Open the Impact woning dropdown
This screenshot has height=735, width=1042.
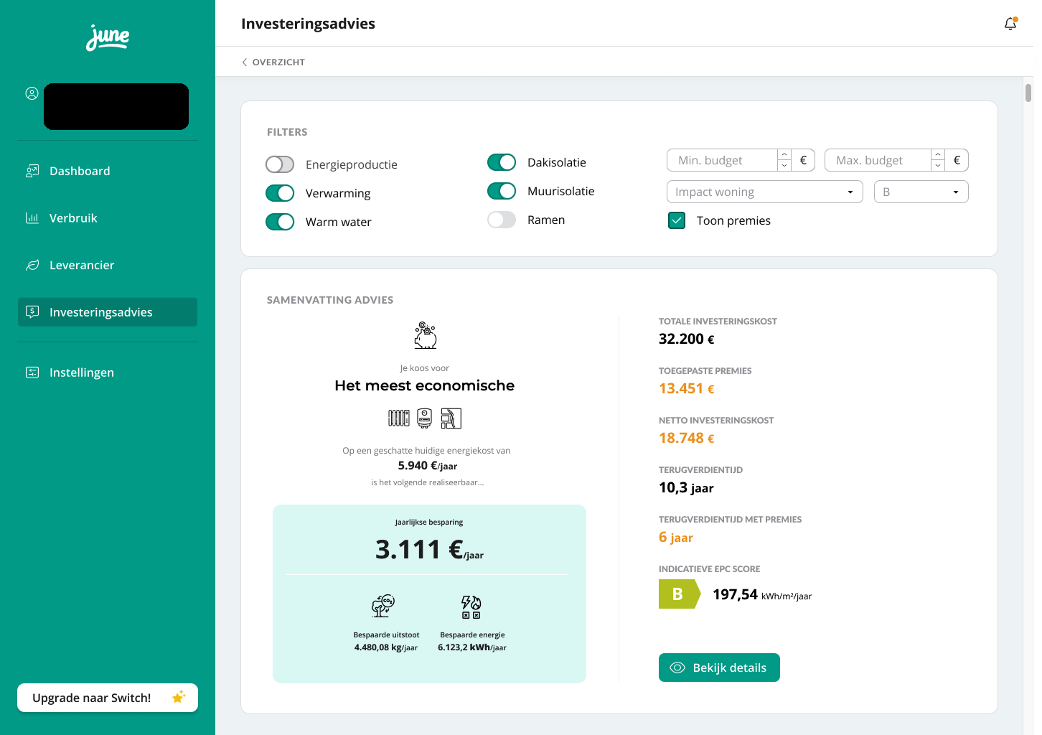(765, 192)
